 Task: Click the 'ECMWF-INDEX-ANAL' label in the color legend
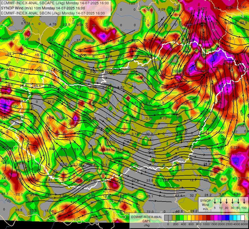[147, 217]
